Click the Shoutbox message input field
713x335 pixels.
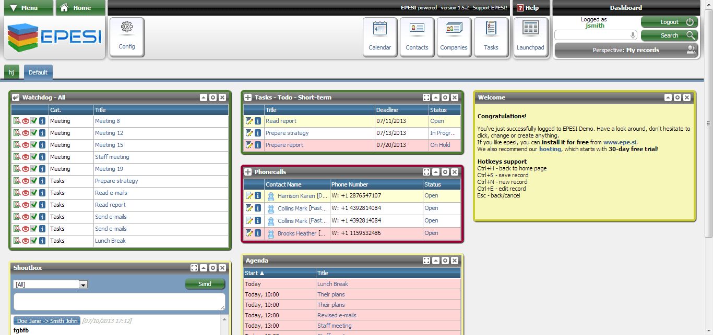click(119, 302)
